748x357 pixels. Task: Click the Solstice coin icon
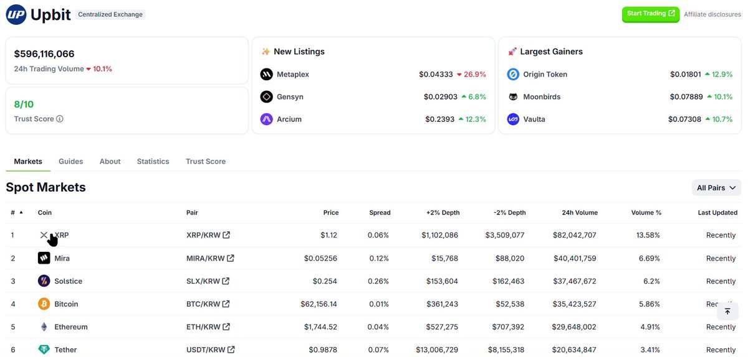coord(44,281)
